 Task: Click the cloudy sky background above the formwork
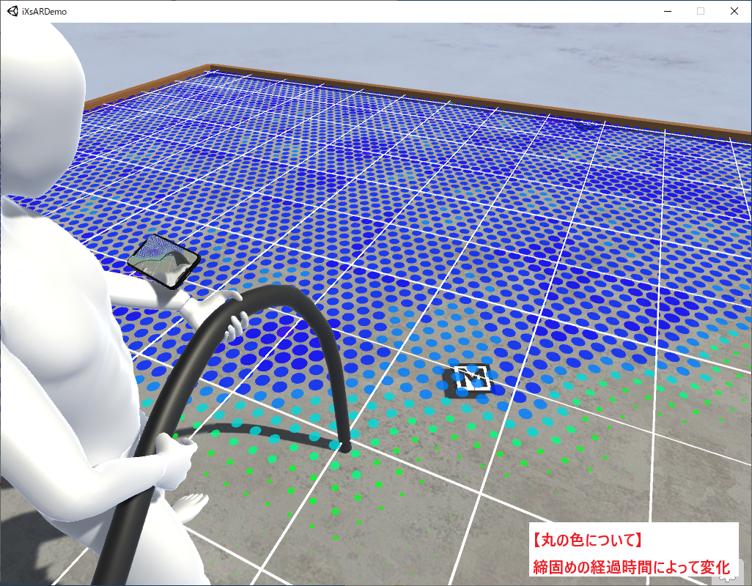(x=440, y=51)
